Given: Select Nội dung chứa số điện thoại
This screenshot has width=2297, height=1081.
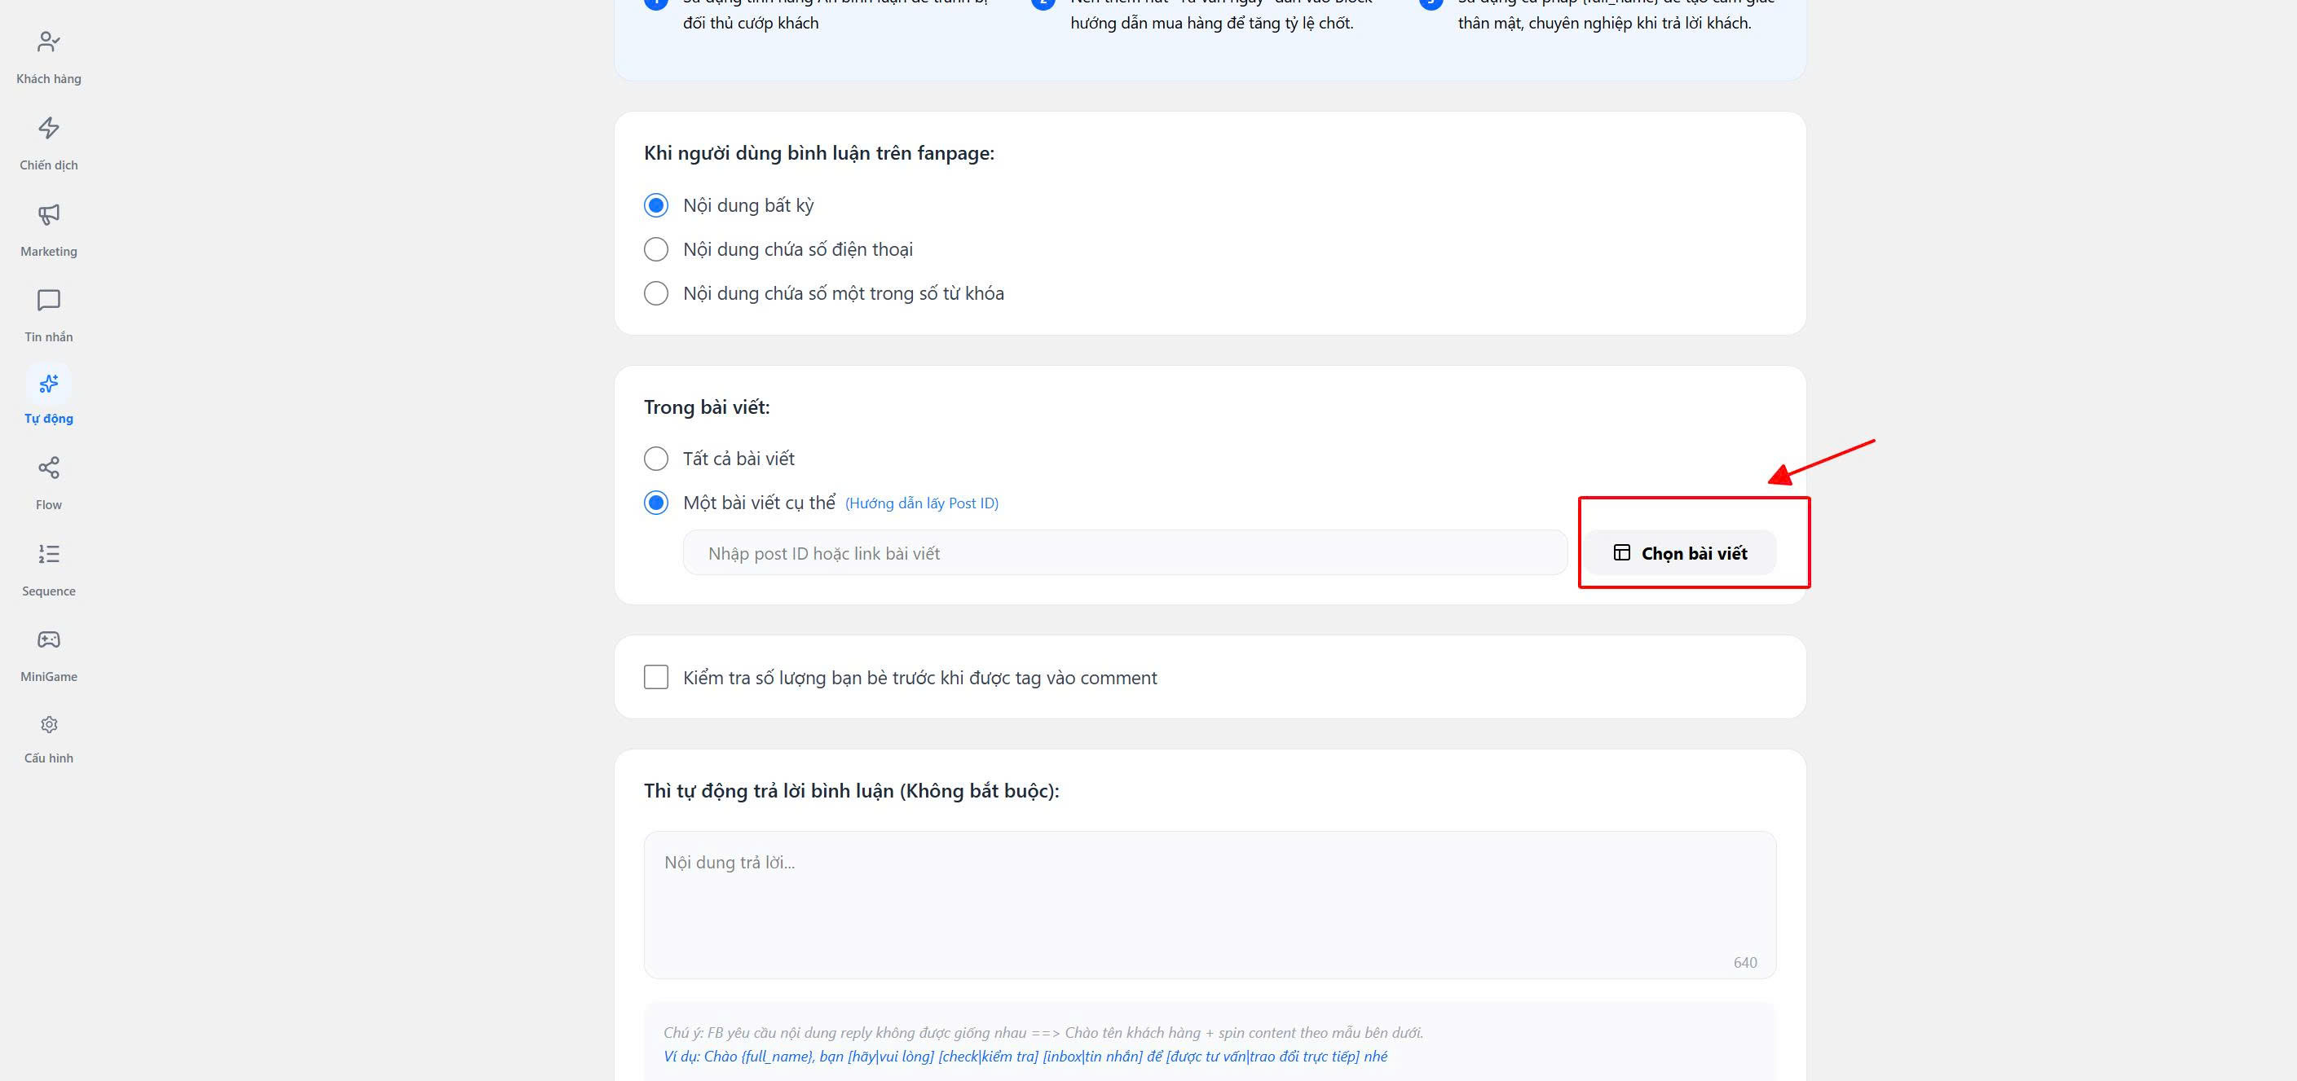Looking at the screenshot, I should point(655,249).
